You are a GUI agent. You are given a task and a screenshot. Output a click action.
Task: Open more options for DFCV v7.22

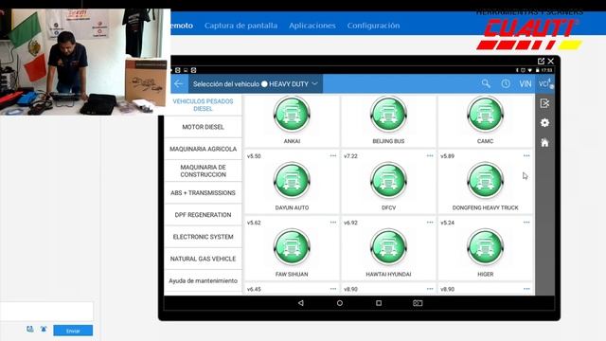pos(430,155)
